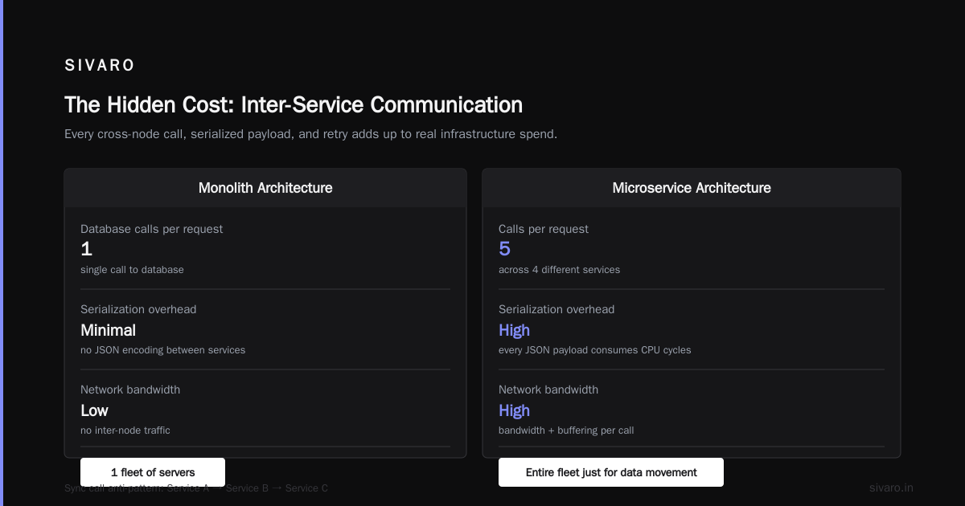Click 'every JSON payload consumes CPU cycles' note
The height and width of the screenshot is (506, 965).
click(x=594, y=350)
